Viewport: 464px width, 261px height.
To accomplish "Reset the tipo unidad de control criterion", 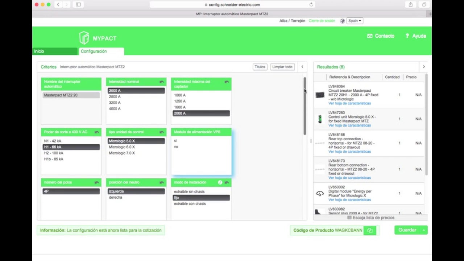I will (x=162, y=132).
